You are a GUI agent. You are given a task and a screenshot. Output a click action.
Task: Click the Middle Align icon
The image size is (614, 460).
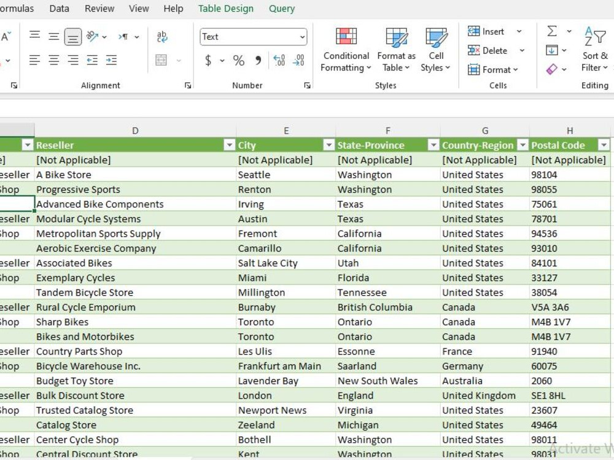53,36
